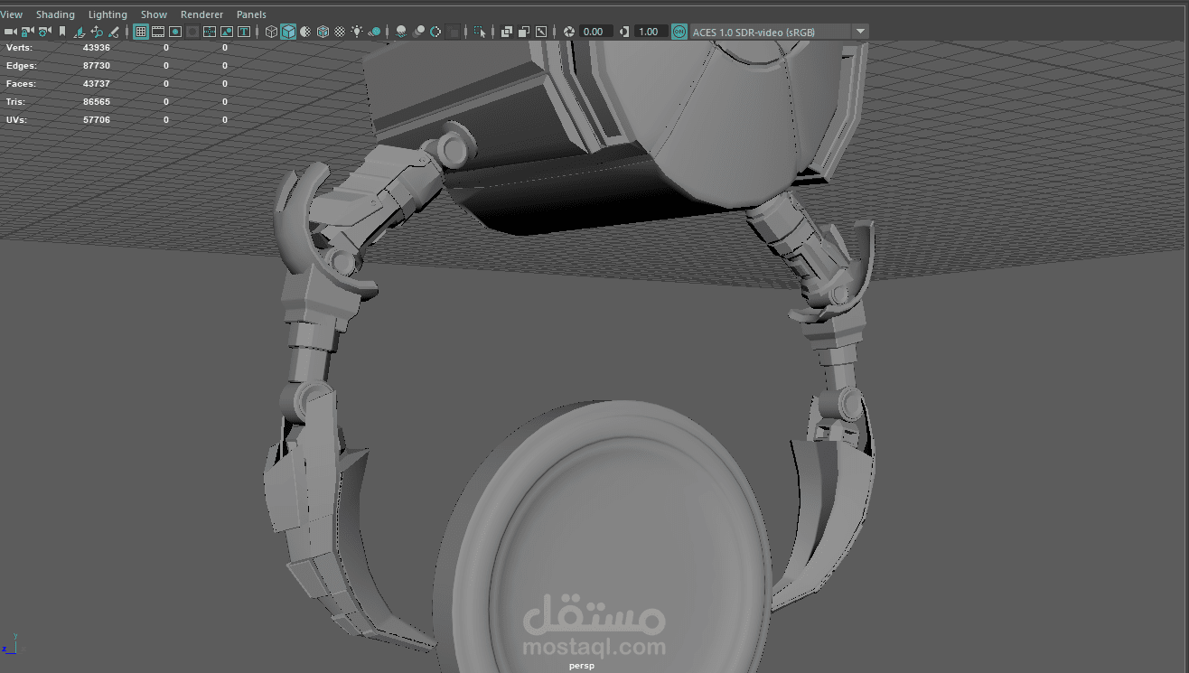The width and height of the screenshot is (1189, 673).
Task: Toggle the X-Ray icon
Action: [505, 32]
